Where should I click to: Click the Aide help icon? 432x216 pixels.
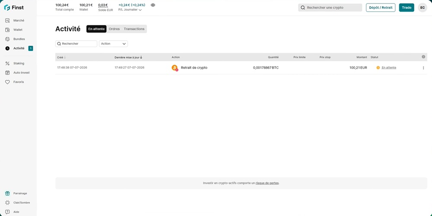(7, 212)
